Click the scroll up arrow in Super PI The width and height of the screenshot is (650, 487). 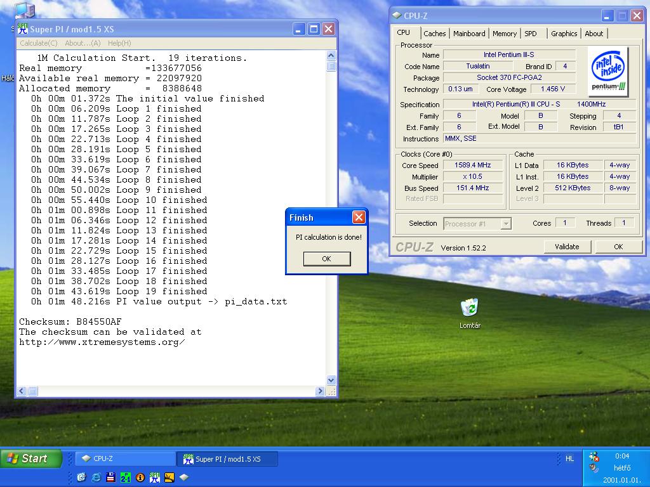click(331, 56)
